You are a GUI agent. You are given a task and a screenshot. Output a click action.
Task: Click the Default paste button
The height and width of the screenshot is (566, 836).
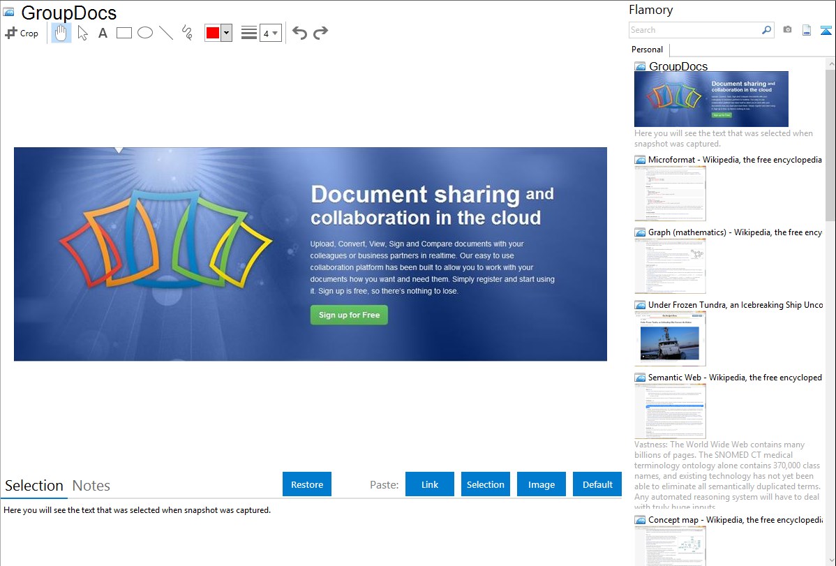tap(597, 484)
